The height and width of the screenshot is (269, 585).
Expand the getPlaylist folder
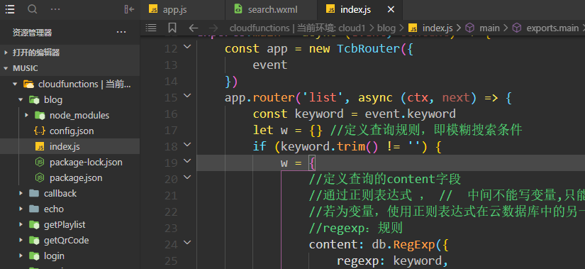point(21,224)
